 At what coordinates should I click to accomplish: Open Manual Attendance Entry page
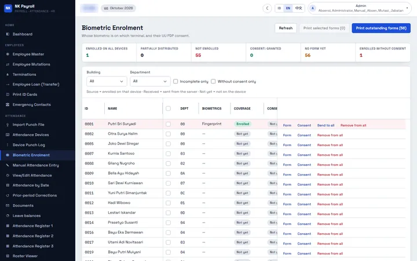(36, 165)
